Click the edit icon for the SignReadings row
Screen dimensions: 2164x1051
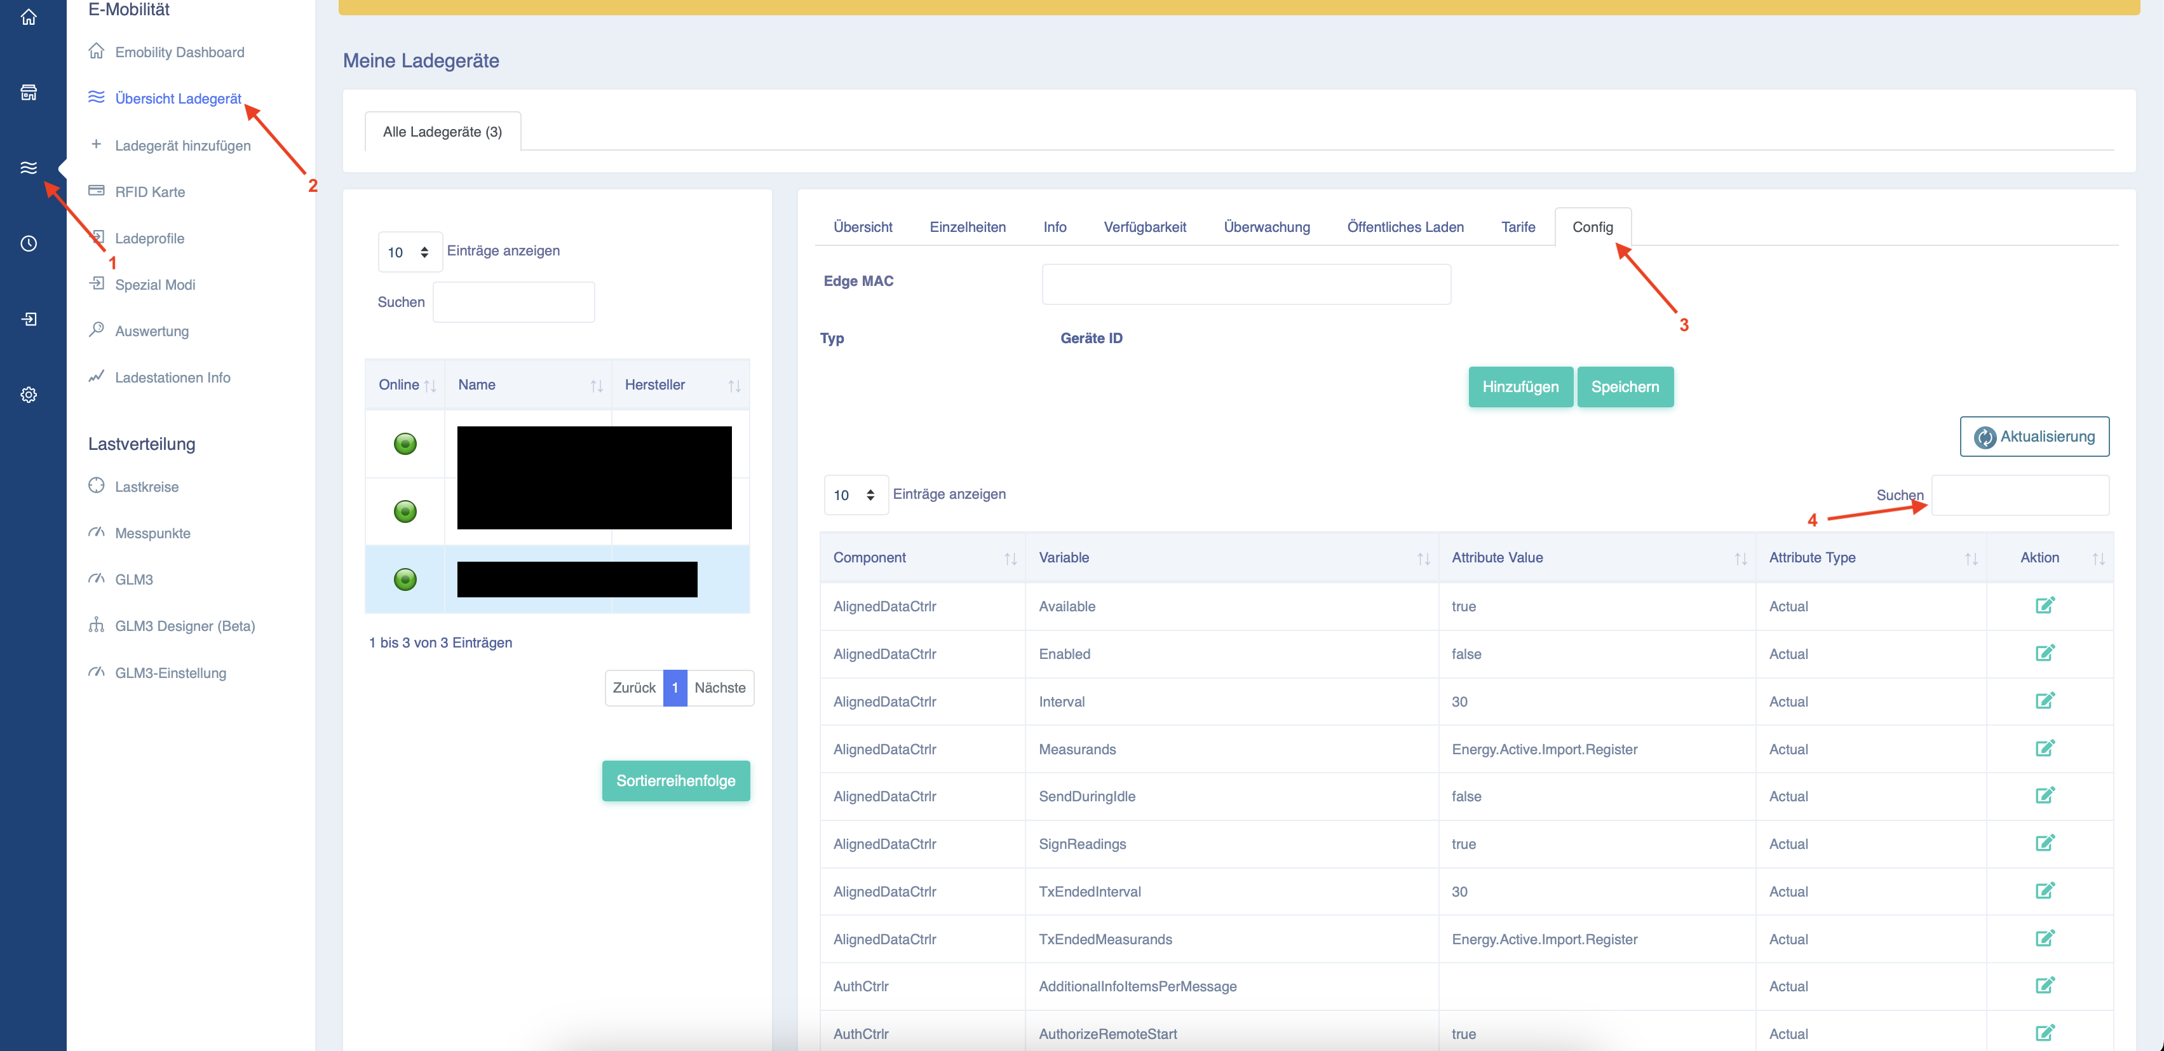point(2045,843)
